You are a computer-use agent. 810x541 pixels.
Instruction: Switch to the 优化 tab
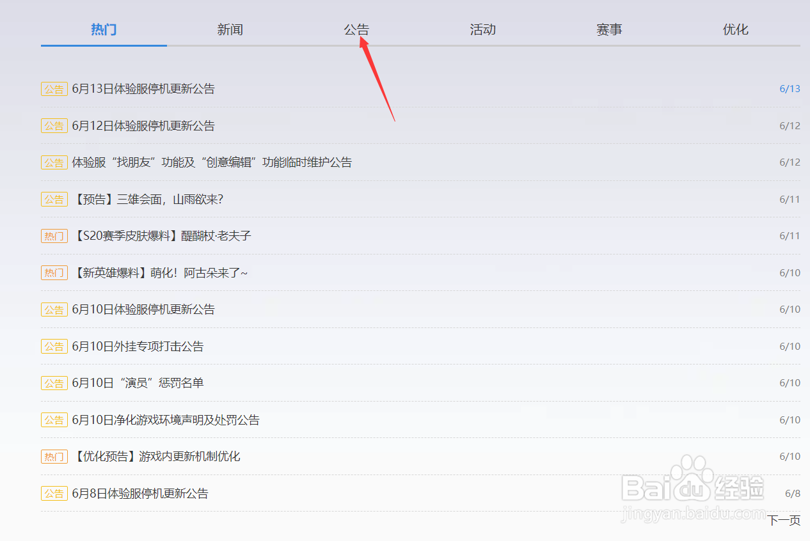click(736, 29)
